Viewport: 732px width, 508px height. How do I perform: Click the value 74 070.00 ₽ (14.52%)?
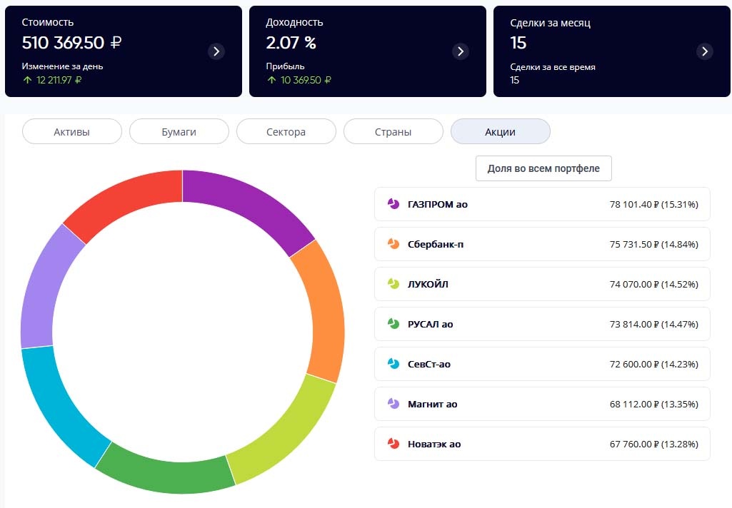coord(653,284)
